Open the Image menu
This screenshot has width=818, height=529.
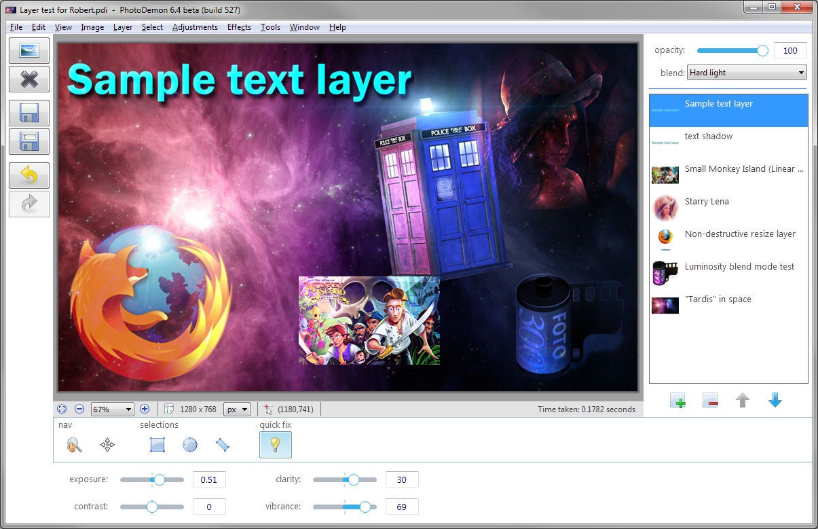click(x=92, y=27)
